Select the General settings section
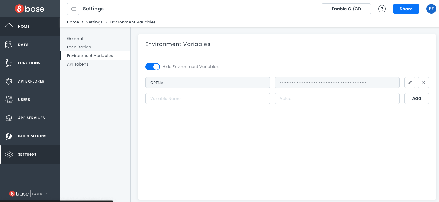Viewport: 439px width, 202px height. pyautogui.click(x=75, y=39)
